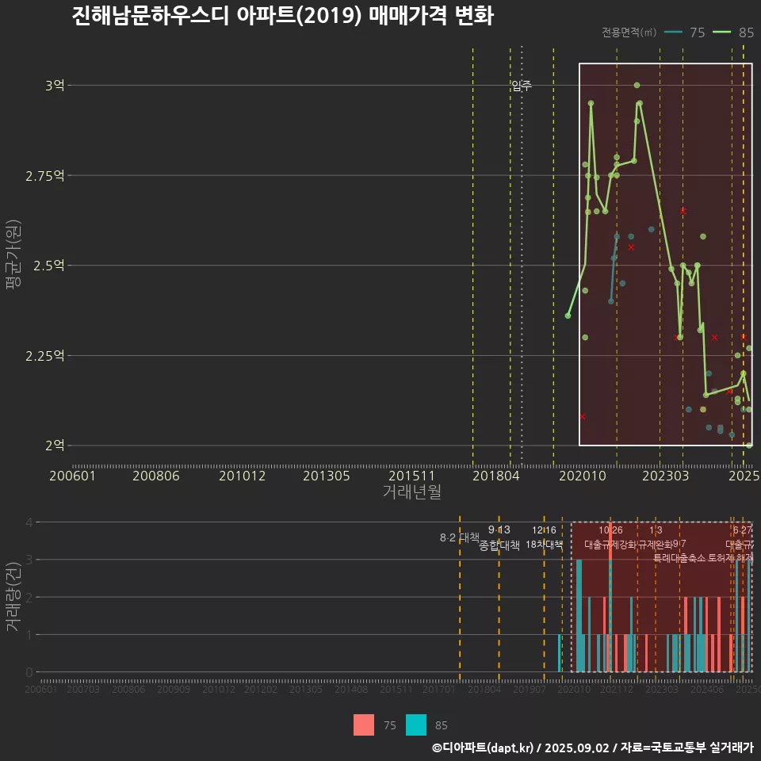Click the first 85 series point outside highlight box

[568, 316]
